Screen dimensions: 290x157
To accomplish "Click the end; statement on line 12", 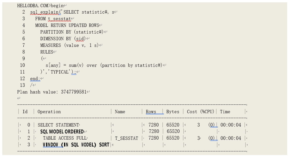I will coord(35,79).
